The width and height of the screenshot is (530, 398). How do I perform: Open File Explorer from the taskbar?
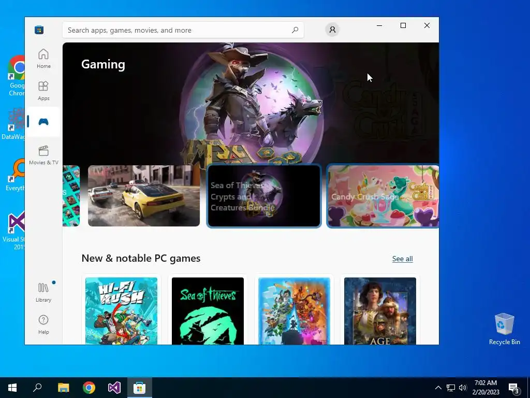pos(63,388)
